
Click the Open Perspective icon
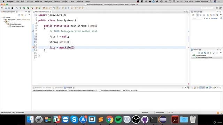[217, 8]
